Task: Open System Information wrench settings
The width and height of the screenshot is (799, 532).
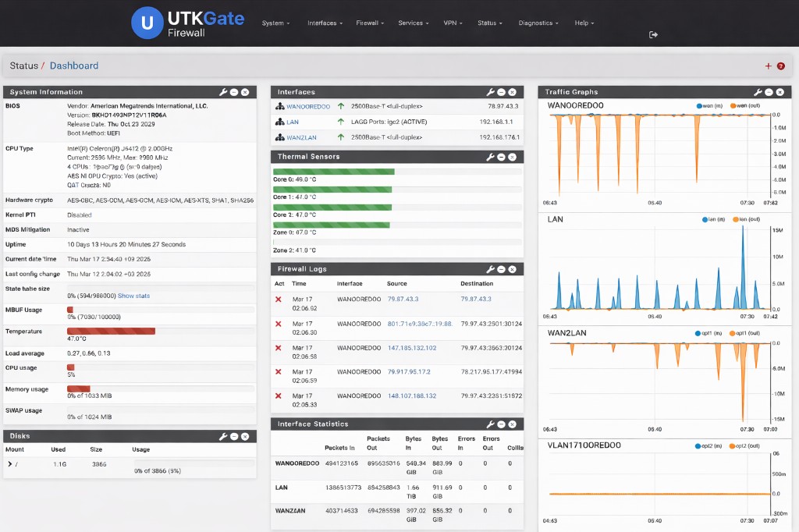Action: [223, 92]
